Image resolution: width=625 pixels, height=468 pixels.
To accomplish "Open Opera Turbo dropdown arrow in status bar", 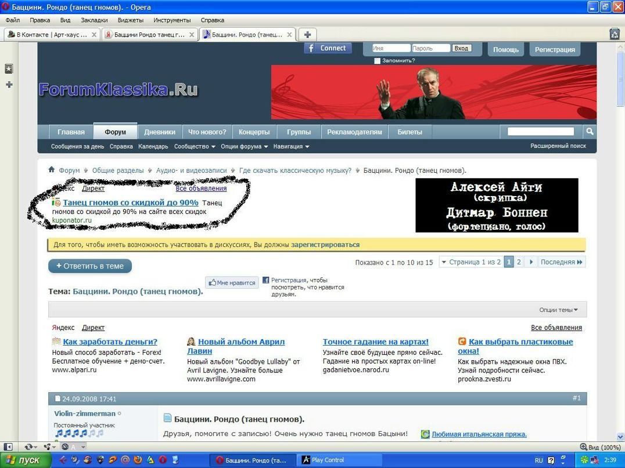I will [x=82, y=447].
